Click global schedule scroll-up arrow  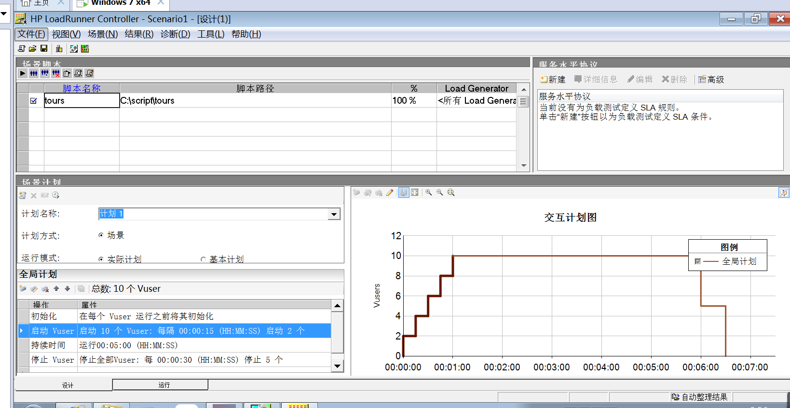click(338, 306)
